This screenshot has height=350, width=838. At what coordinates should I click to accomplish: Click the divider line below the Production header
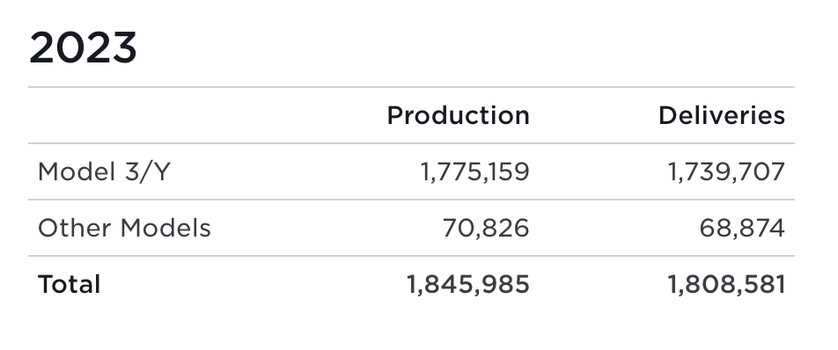412,143
